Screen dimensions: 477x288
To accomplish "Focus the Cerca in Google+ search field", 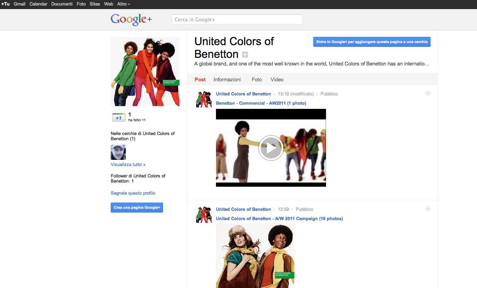I will click(x=237, y=20).
